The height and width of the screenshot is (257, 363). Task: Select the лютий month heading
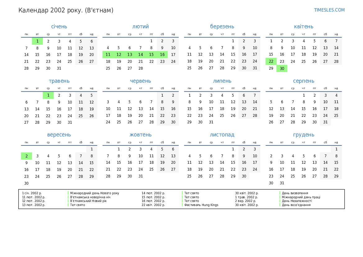click(x=141, y=26)
